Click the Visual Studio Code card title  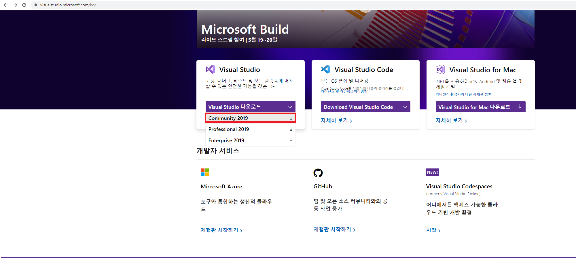tap(364, 70)
